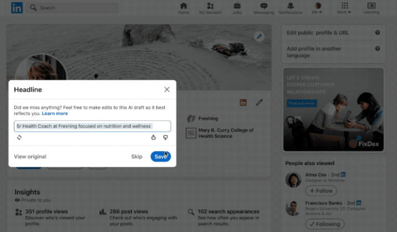Viewport: 397px width, 232px height.
Task: Click Find out more on FixDex ad
Action: click(302, 103)
